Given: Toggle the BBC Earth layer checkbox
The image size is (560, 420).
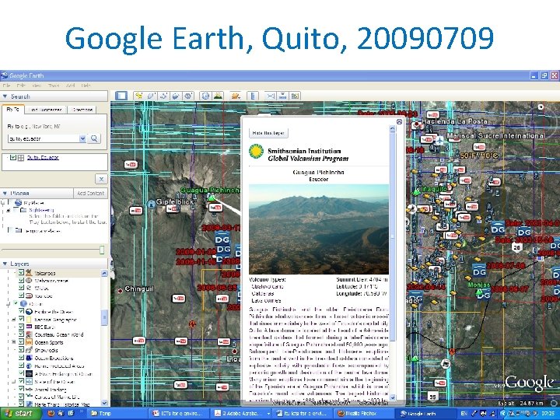Looking at the screenshot, I should 21,327.
